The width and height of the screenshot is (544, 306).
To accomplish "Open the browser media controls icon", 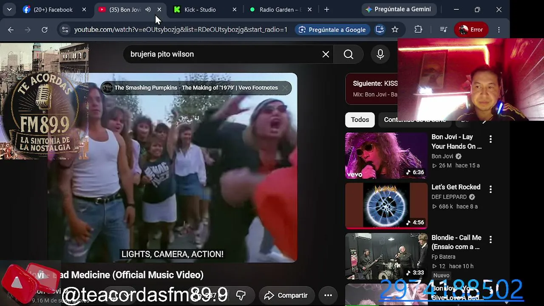I will 443,30.
